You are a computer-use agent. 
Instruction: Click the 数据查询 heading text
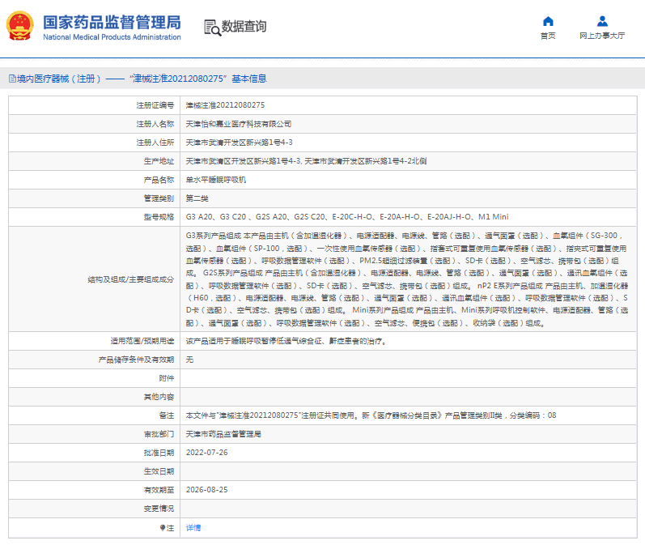click(x=244, y=27)
